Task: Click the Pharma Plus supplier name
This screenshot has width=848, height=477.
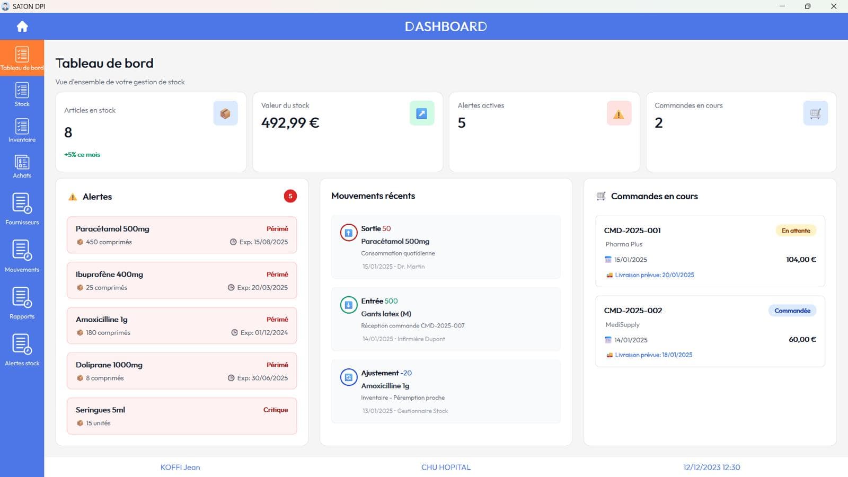Action: 624,244
